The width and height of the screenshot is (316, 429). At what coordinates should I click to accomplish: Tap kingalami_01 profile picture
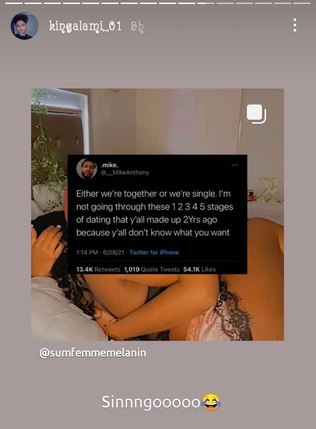tap(25, 26)
